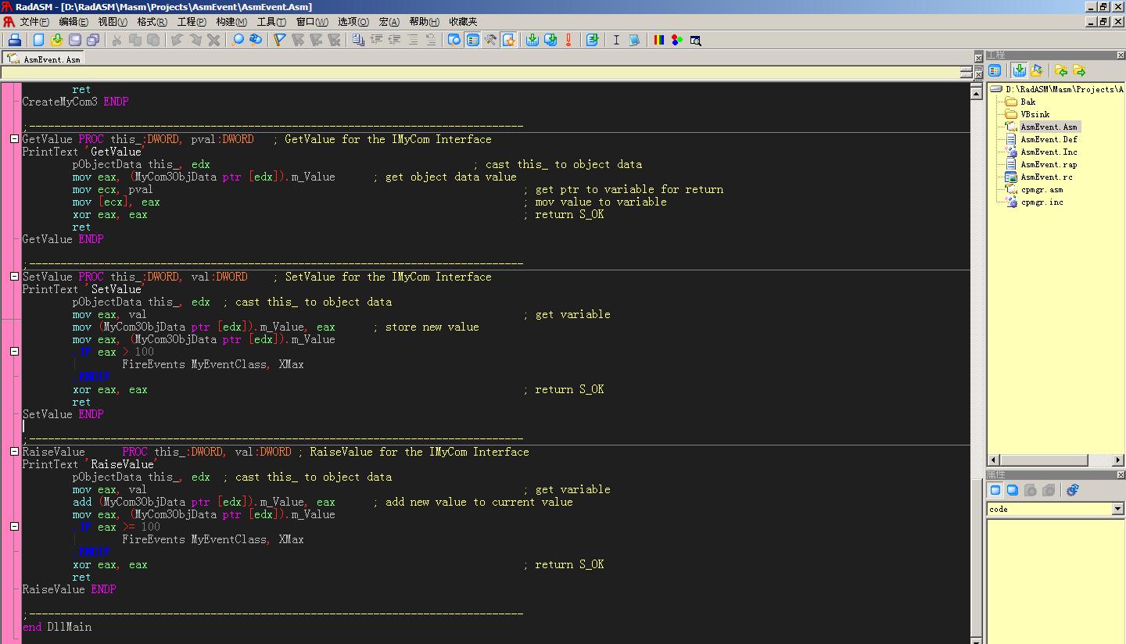Click the project panel green download icon
Viewport: 1126px width, 644px height.
1019,71
